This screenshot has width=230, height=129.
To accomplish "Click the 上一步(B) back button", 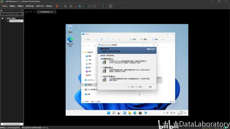I will pos(130,87).
